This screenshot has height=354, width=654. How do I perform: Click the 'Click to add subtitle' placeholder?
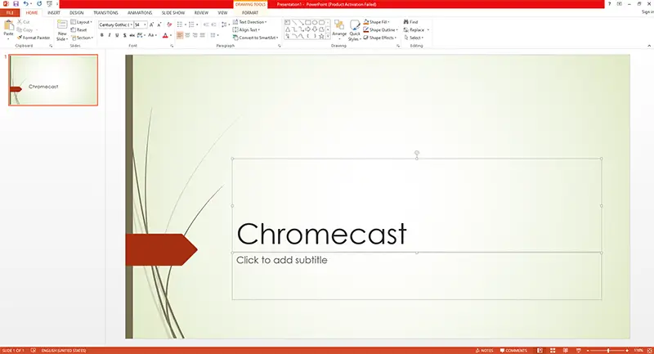[281, 260]
